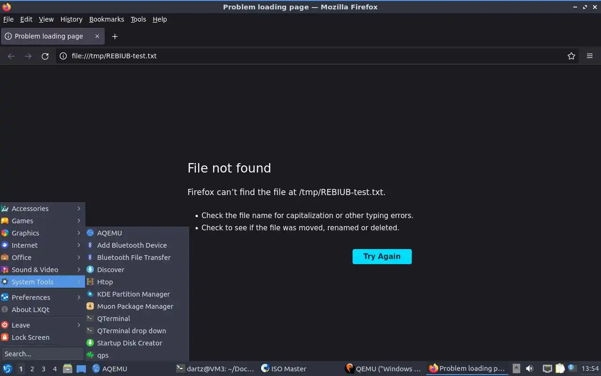The image size is (601, 376).
Task: Bookmark this page with star icon
Action: tap(571, 56)
